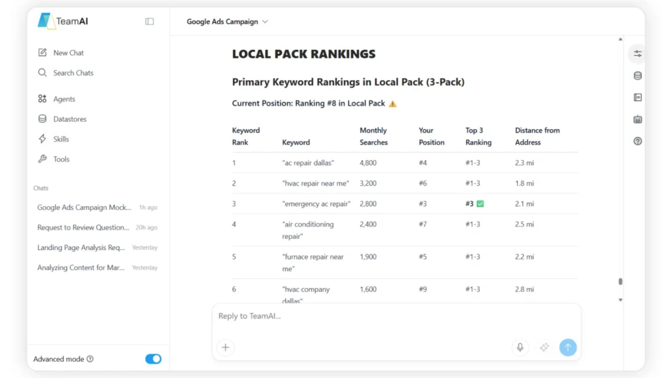Screen dimensions: 672x378
Task: Click the scroll up arrow
Action: pos(620,39)
